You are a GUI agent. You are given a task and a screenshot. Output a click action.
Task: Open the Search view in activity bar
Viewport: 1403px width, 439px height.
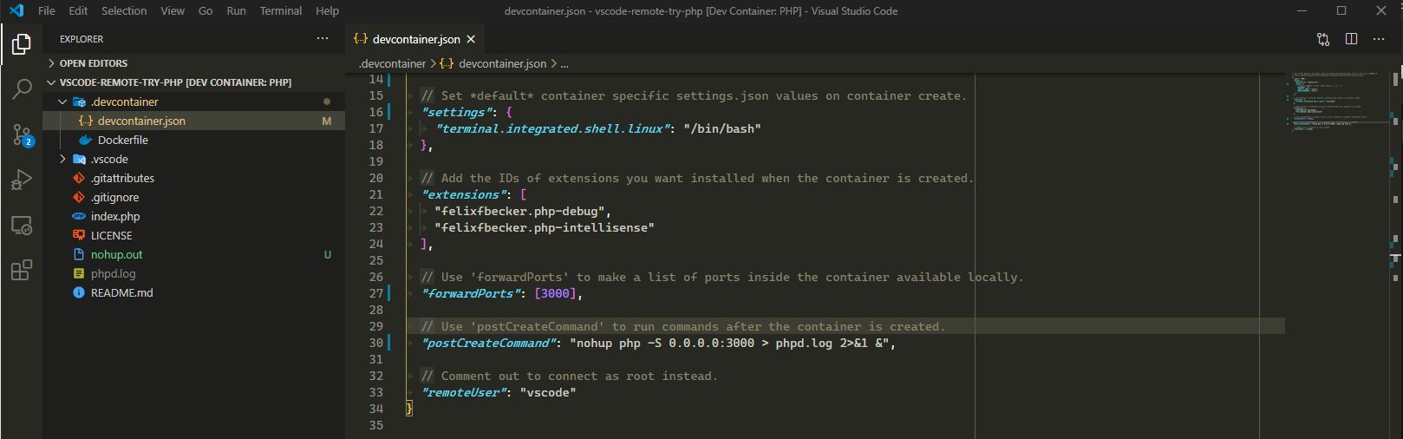point(22,88)
